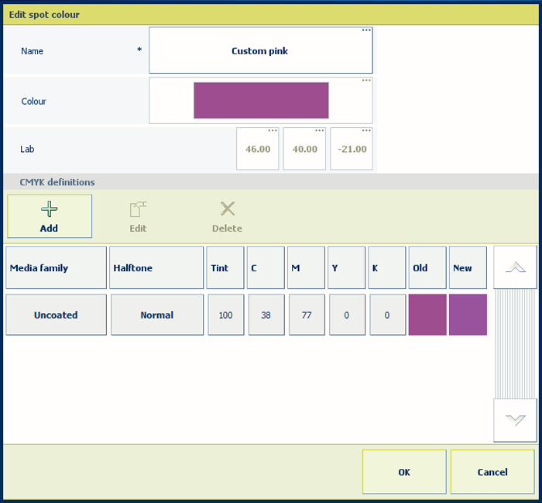Click the New colour swatch
Screen dimensions: 542x503
468,315
